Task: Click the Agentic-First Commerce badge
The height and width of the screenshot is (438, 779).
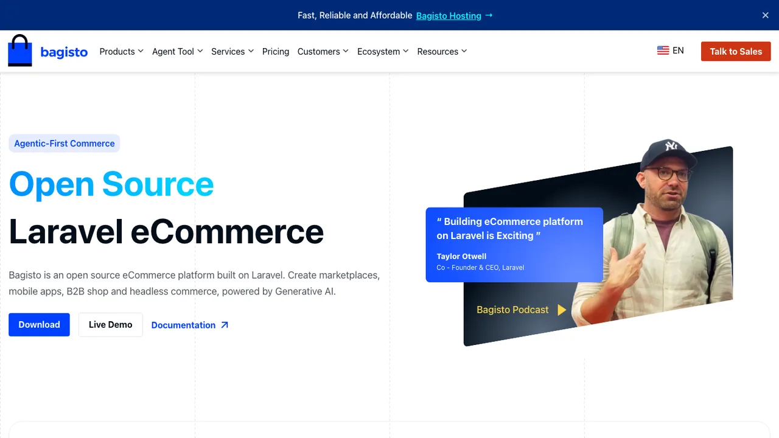Action: click(65, 144)
